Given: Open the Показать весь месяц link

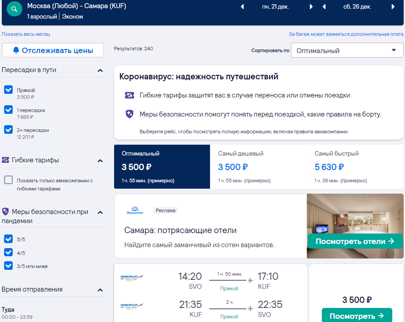Looking at the screenshot, I should [26, 34].
